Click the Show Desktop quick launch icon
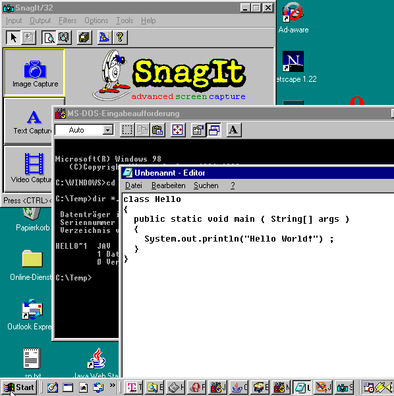Image resolution: width=394 pixels, height=396 pixels. (x=68, y=387)
